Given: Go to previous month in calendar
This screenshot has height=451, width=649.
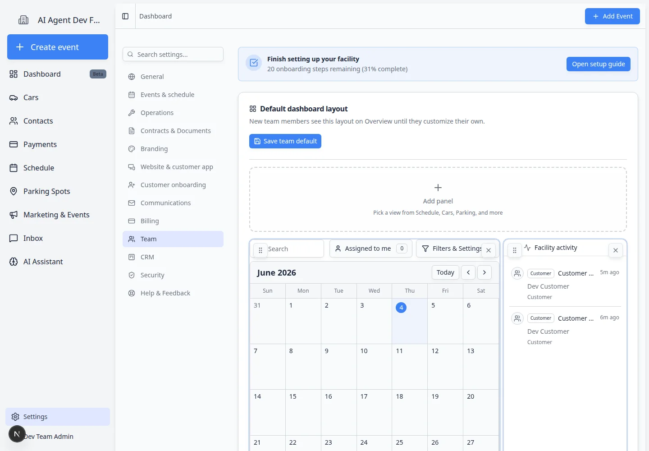Looking at the screenshot, I should (468, 272).
